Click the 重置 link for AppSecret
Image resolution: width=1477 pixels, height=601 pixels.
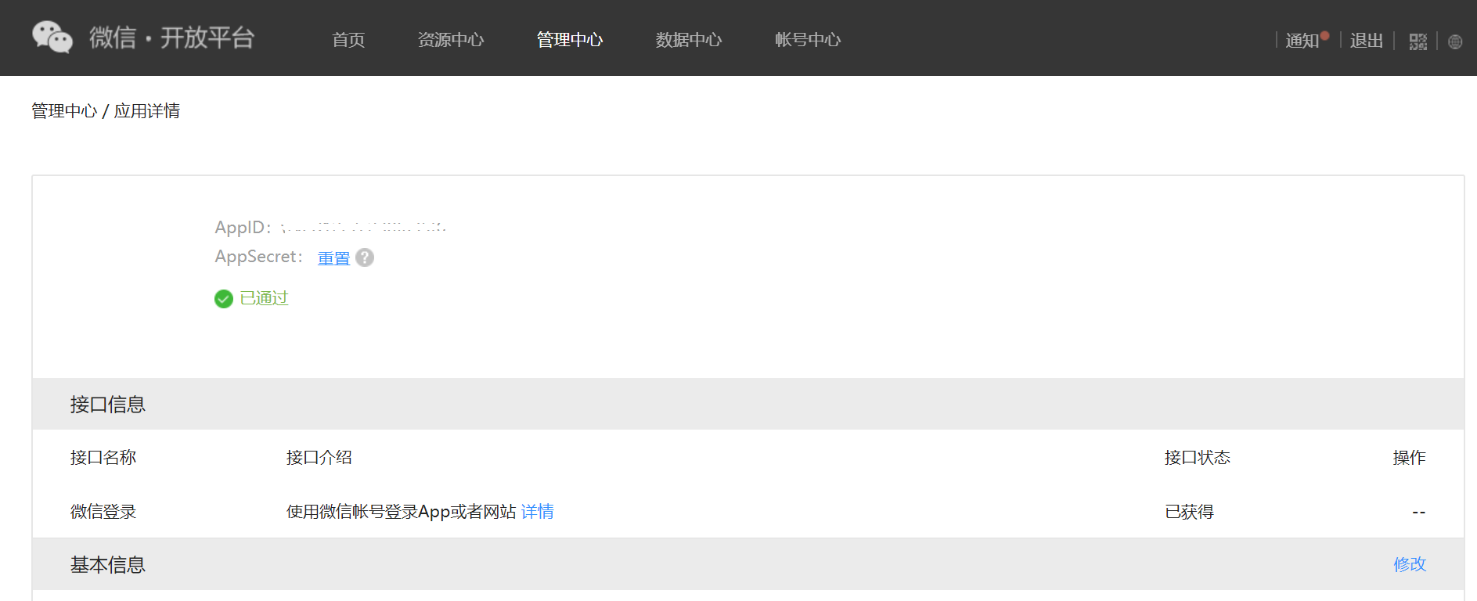(333, 258)
